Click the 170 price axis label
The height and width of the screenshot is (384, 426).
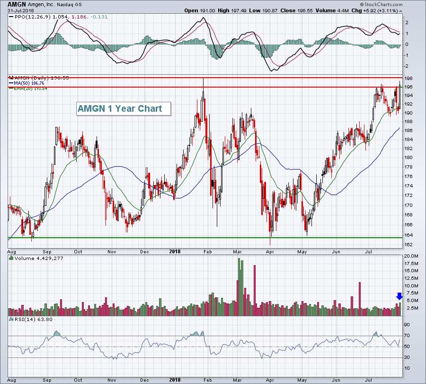[x=408, y=205]
